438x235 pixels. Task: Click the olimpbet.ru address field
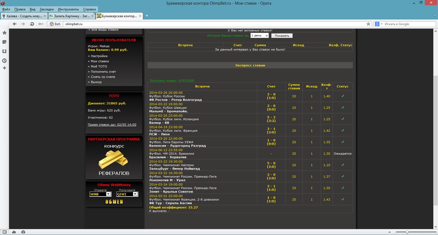[215, 24]
